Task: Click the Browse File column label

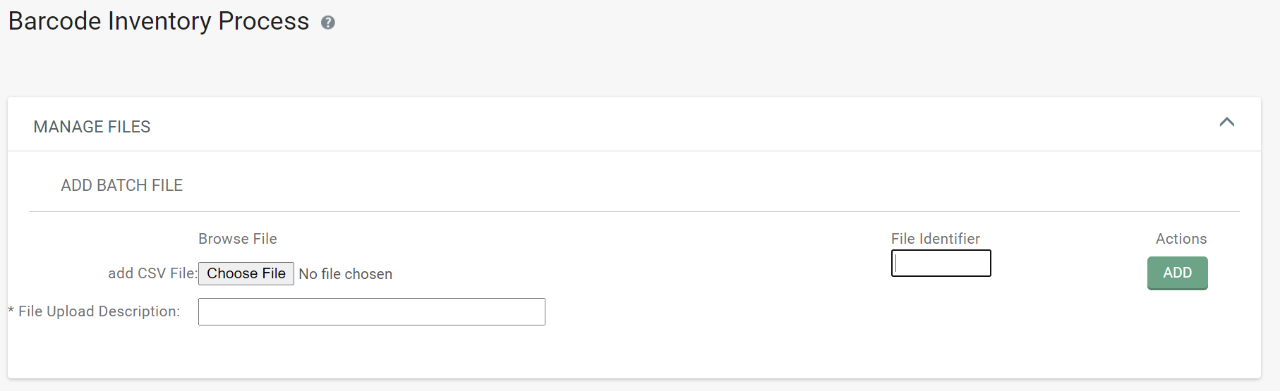Action: coord(237,239)
